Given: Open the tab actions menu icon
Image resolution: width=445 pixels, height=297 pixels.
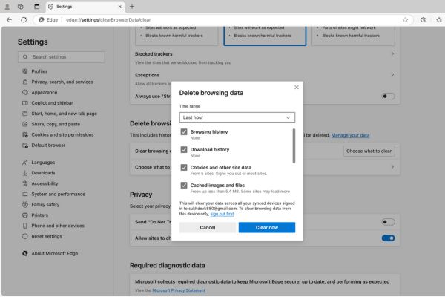Looking at the screenshot, I should (37, 7).
